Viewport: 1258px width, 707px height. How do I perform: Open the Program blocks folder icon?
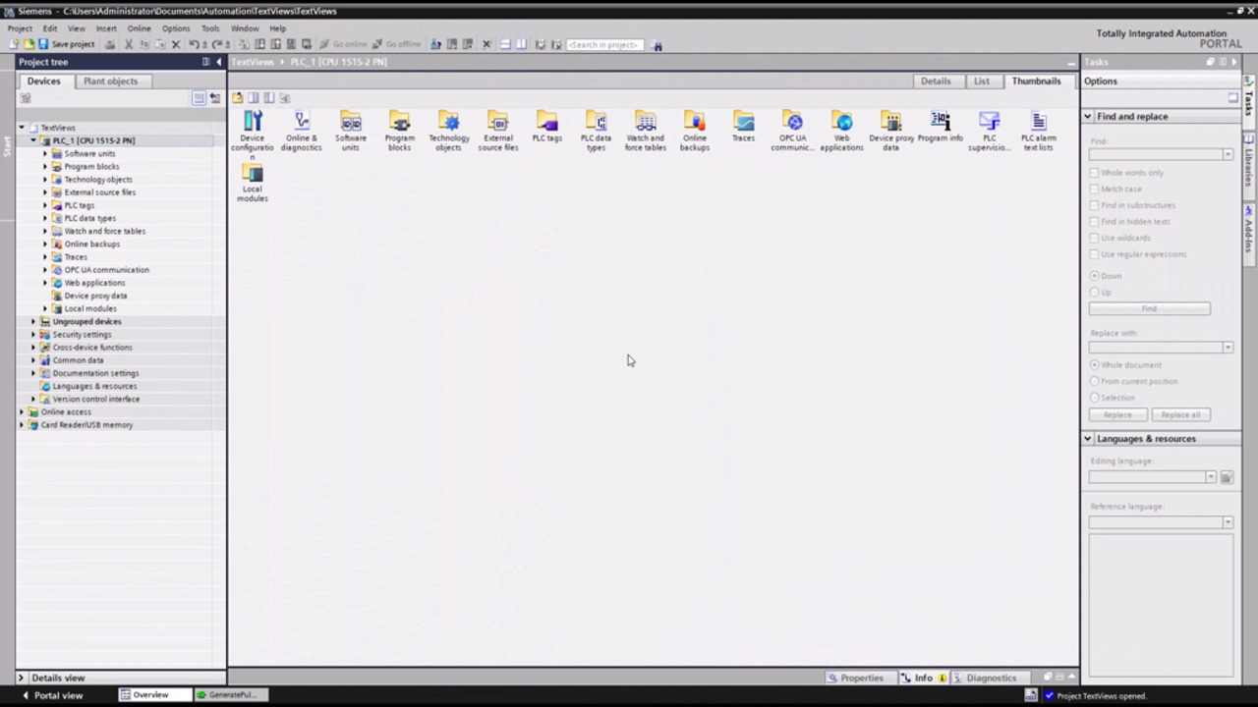[x=399, y=122]
